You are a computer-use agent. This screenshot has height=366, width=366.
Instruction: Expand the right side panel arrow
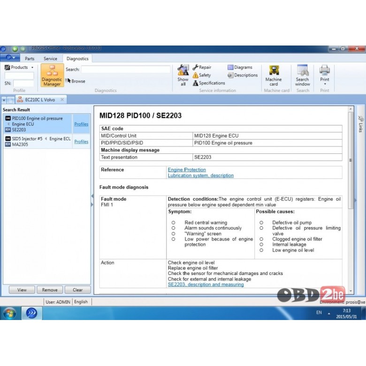356,200
